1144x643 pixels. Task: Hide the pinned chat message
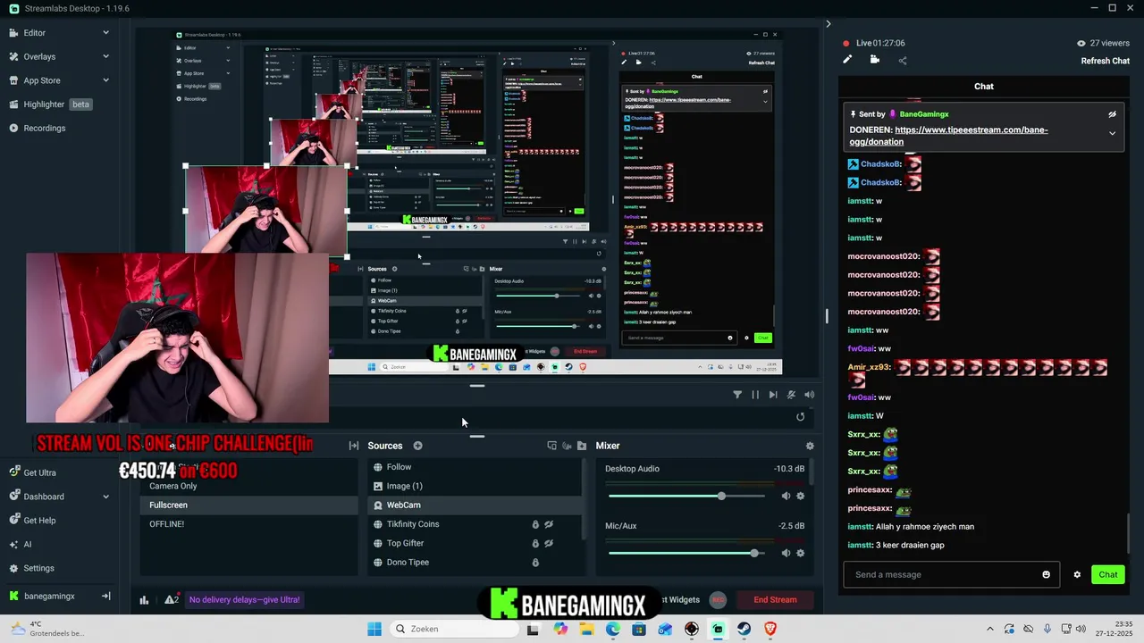coord(1112,114)
